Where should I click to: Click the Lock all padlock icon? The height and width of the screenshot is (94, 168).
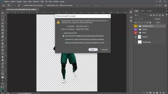150,22
